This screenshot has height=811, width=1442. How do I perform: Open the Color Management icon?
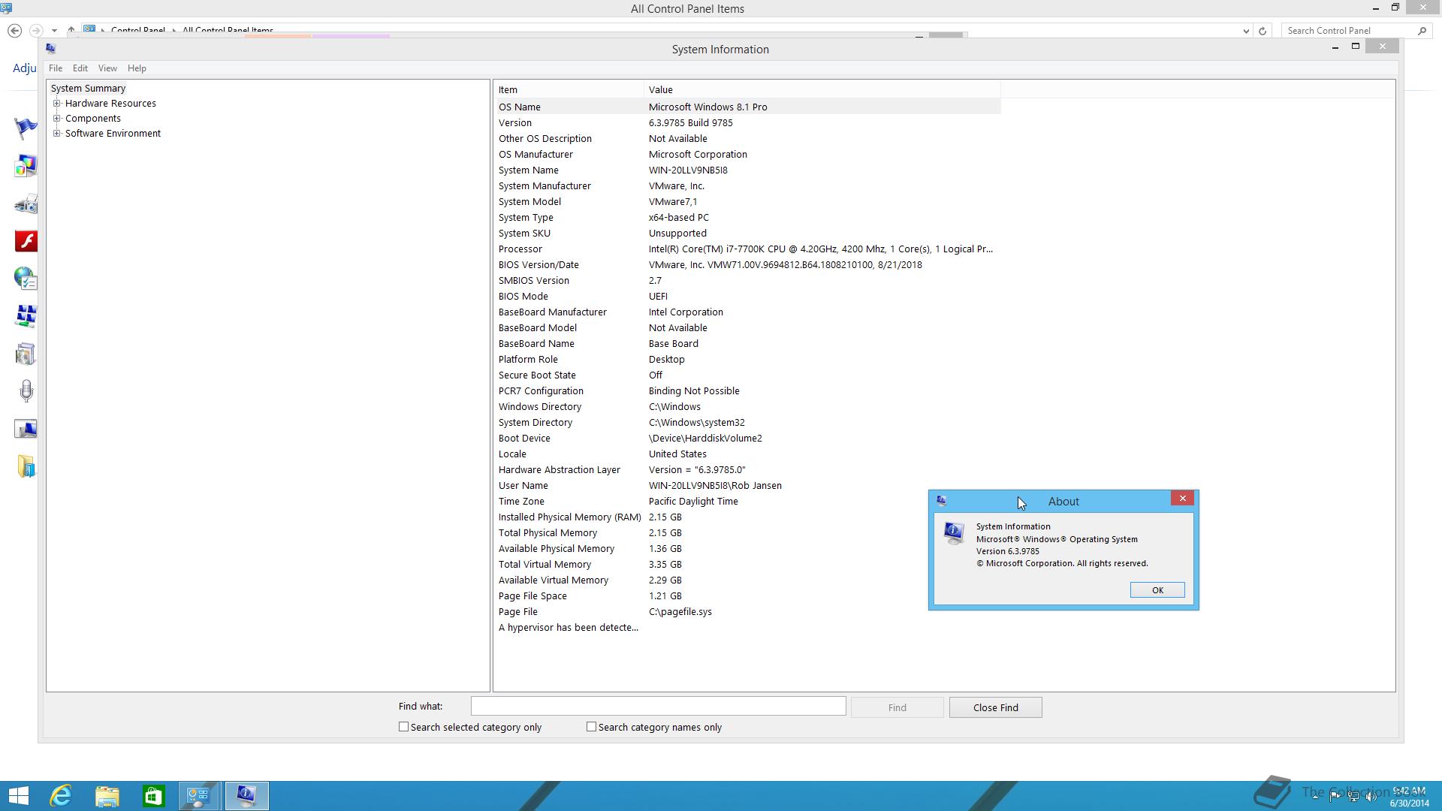click(x=26, y=166)
